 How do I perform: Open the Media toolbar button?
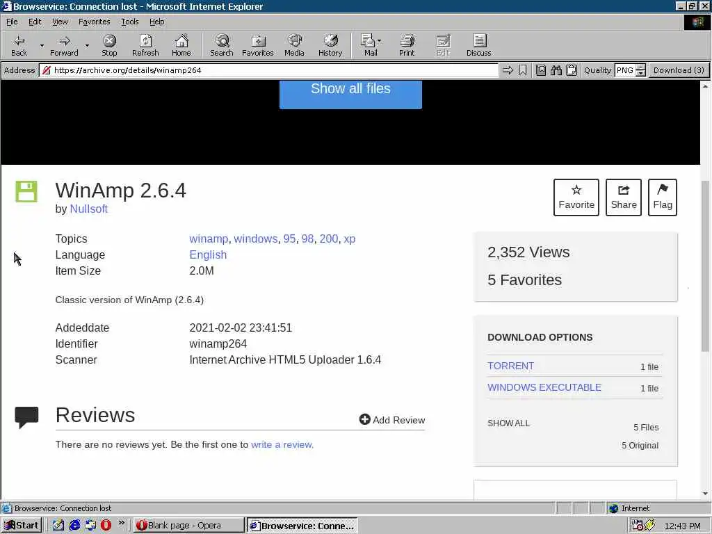294,45
